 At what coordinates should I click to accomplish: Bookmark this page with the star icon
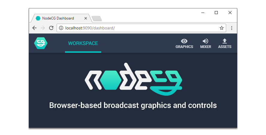(x=222, y=28)
